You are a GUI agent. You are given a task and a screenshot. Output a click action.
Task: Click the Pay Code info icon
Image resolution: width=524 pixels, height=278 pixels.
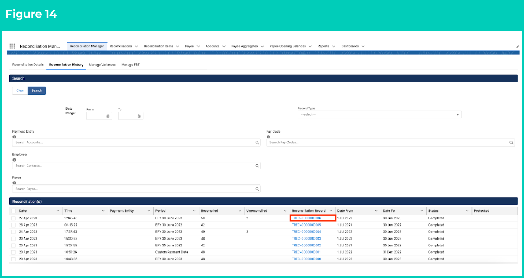point(268,137)
